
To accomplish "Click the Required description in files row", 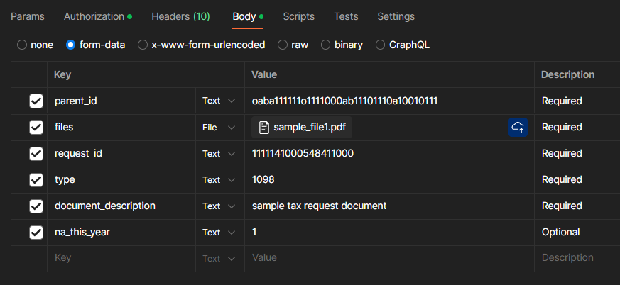I will point(562,128).
